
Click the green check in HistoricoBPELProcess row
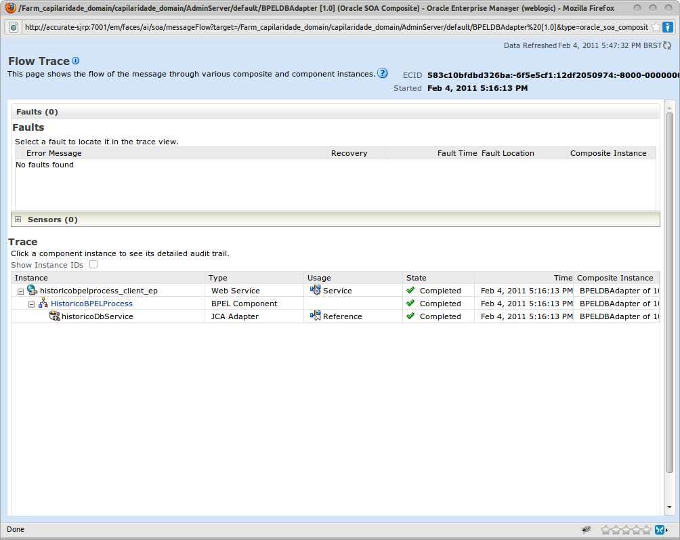pos(410,303)
